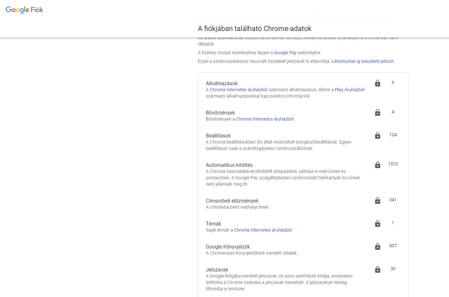
Task: Open the Play Áruházból link
Action: (x=349, y=90)
